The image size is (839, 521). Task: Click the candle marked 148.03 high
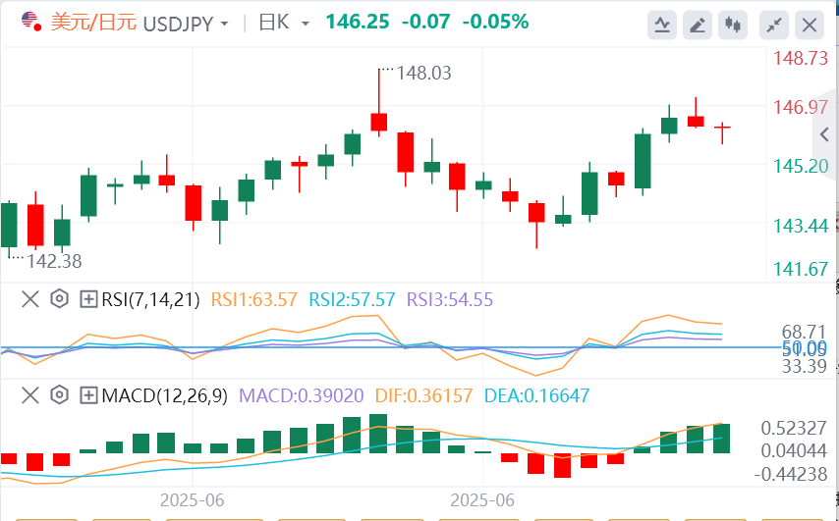[x=378, y=120]
